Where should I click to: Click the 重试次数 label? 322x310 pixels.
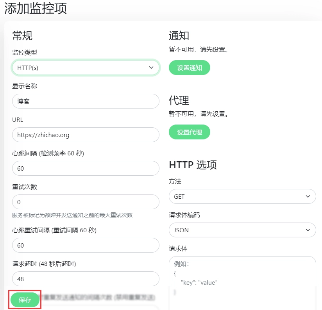[x=25, y=187]
